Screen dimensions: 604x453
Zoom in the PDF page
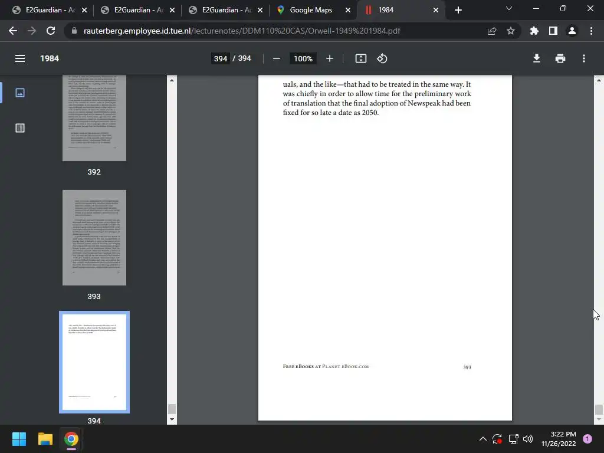(329, 58)
